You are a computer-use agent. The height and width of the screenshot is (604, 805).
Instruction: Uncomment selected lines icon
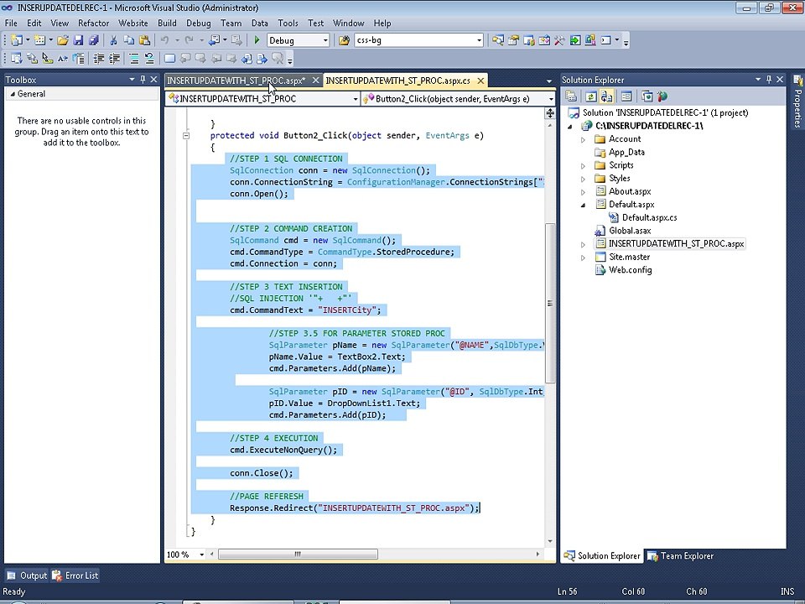(149, 59)
